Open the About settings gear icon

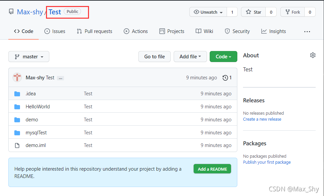(313, 55)
